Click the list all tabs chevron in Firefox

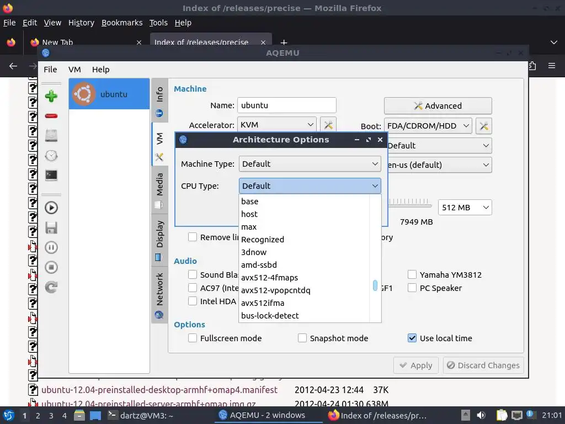pos(554,43)
